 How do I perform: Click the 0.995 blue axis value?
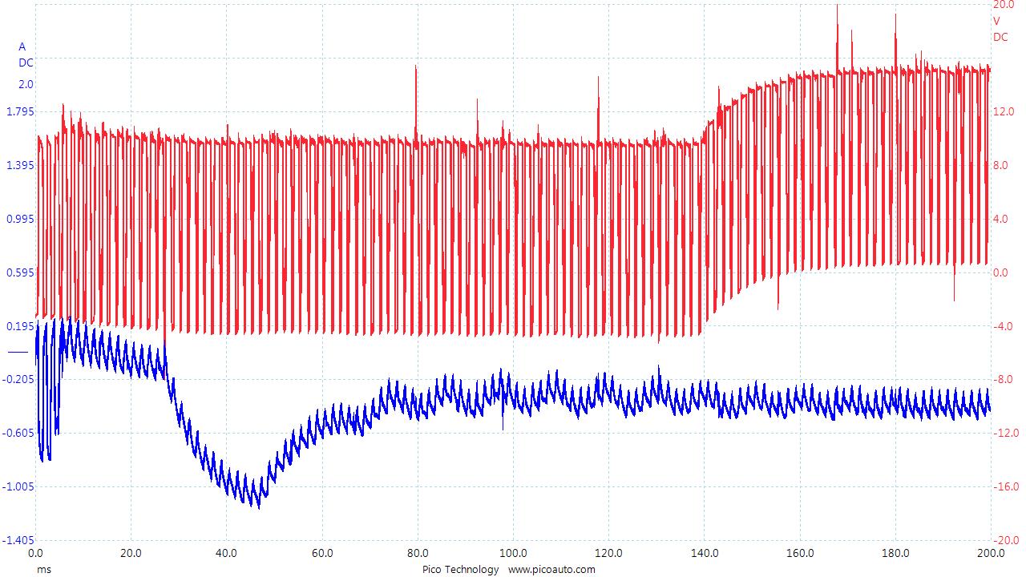(x=20, y=219)
